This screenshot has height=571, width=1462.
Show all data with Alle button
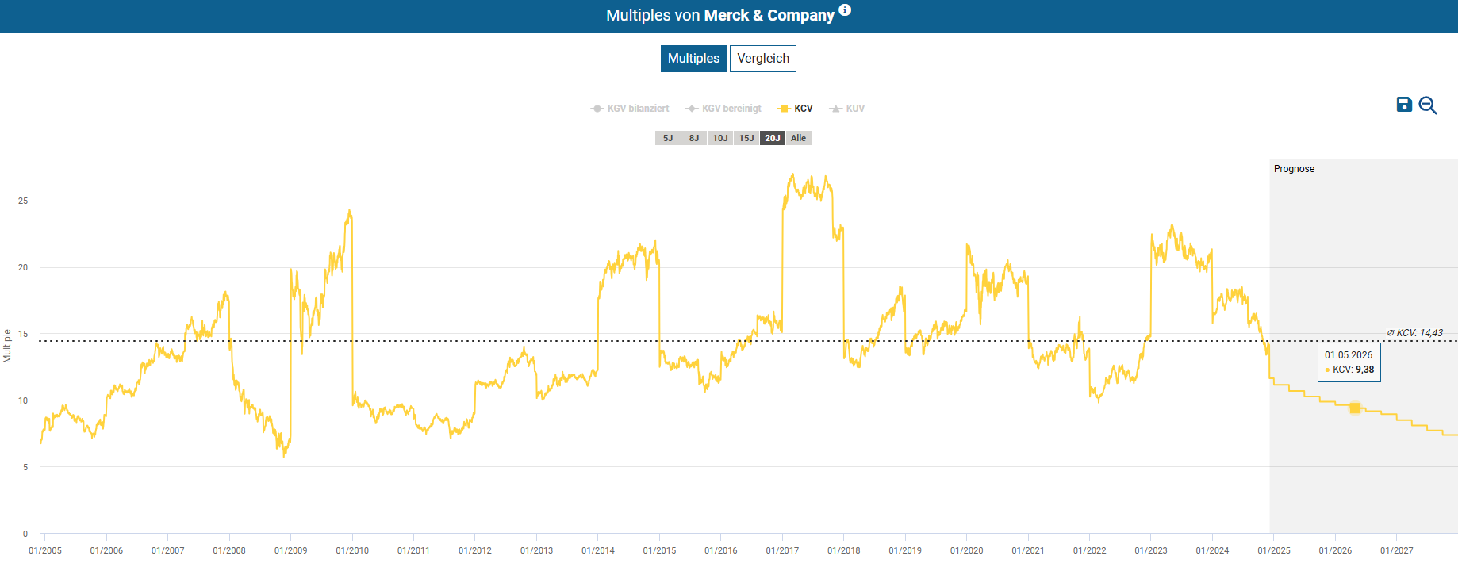pos(799,138)
